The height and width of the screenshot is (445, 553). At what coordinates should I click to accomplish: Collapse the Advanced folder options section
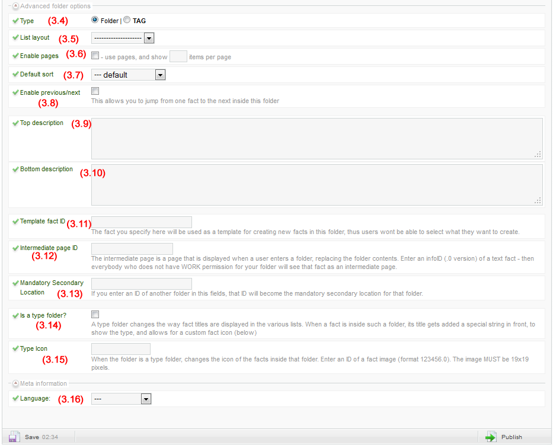tap(16, 5)
